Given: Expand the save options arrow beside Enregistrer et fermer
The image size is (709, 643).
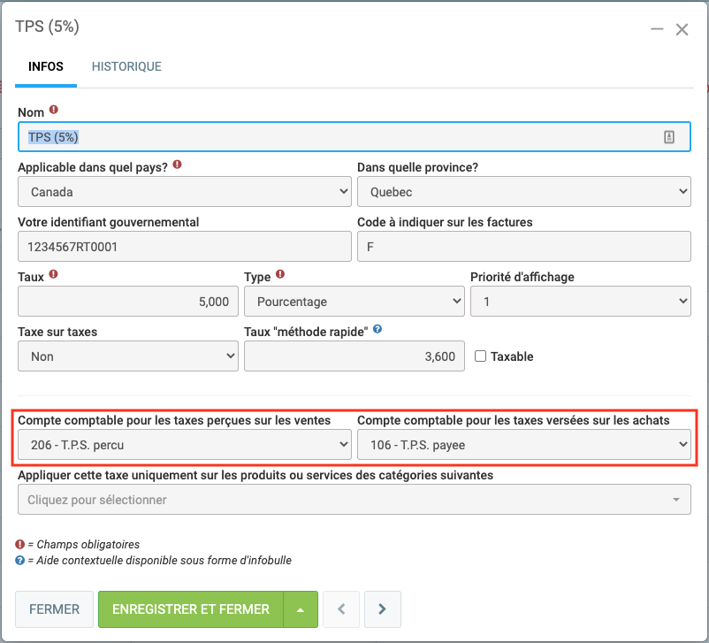Looking at the screenshot, I should (301, 609).
